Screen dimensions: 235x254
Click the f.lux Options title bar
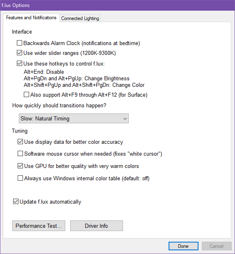coord(117,5)
